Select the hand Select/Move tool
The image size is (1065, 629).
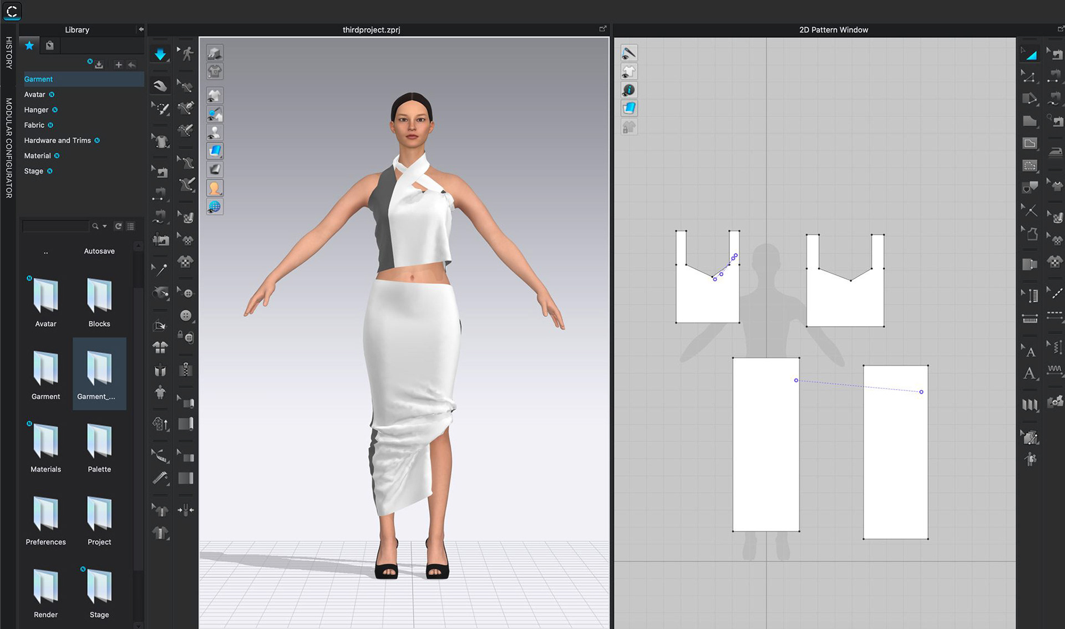tap(160, 86)
